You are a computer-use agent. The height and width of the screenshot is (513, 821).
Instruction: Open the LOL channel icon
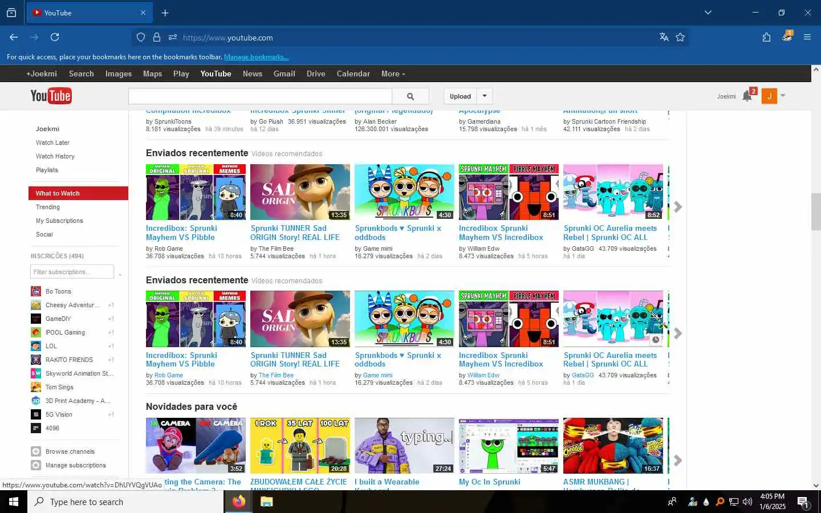point(36,346)
